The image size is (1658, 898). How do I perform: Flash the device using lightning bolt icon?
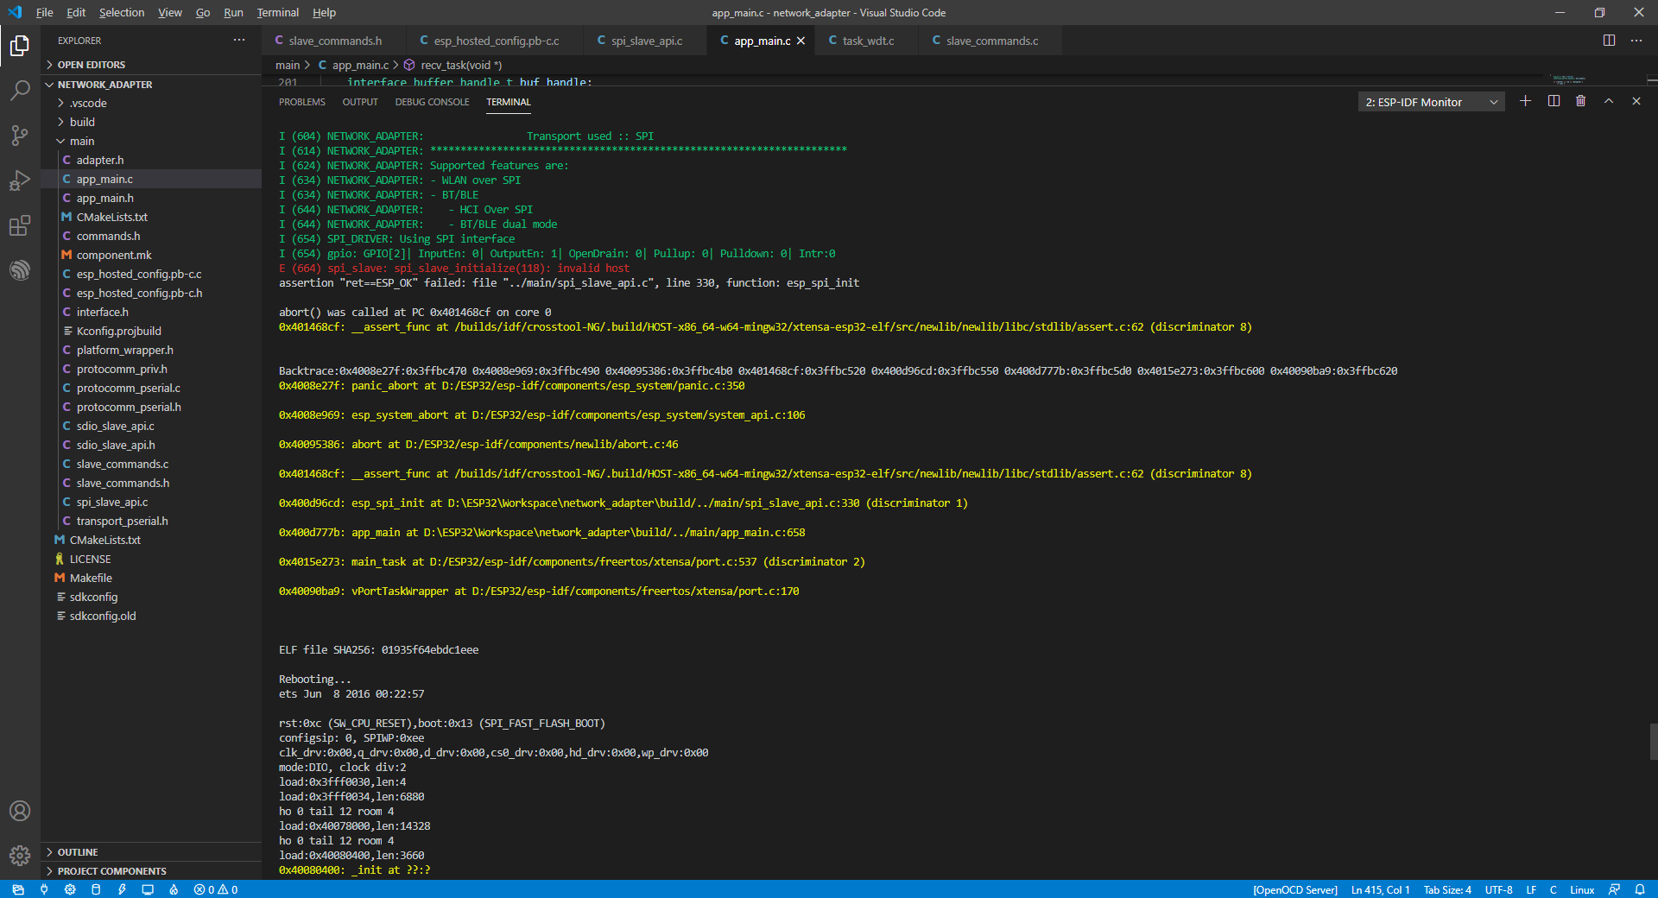(122, 890)
